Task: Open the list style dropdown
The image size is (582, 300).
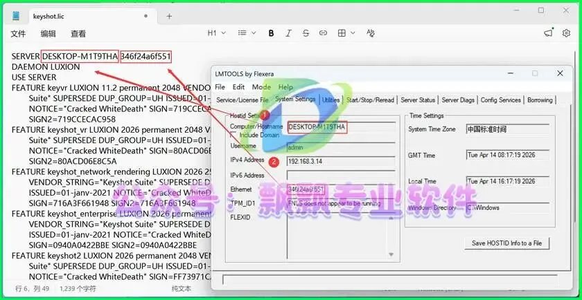Action: 247,33
